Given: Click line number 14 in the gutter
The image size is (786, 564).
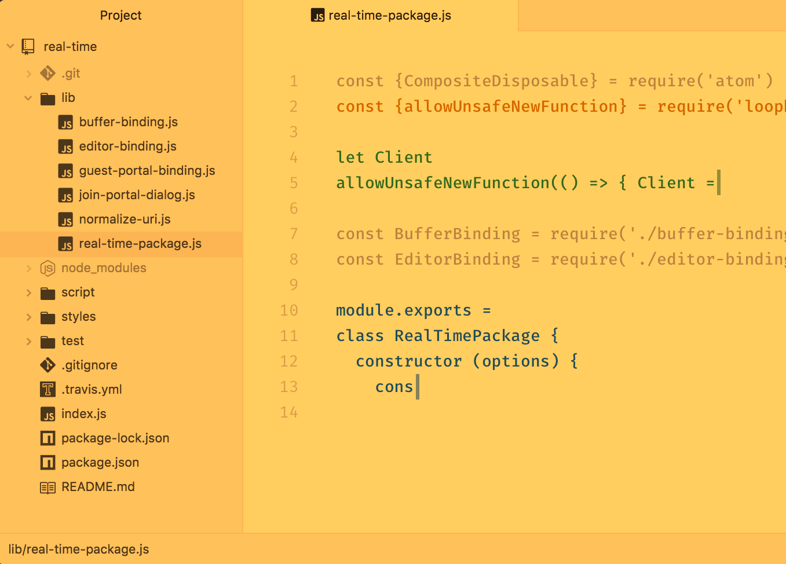Looking at the screenshot, I should point(289,412).
